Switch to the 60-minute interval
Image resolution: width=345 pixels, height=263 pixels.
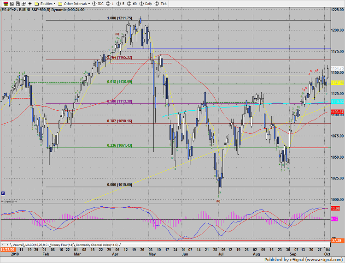(132, 4)
